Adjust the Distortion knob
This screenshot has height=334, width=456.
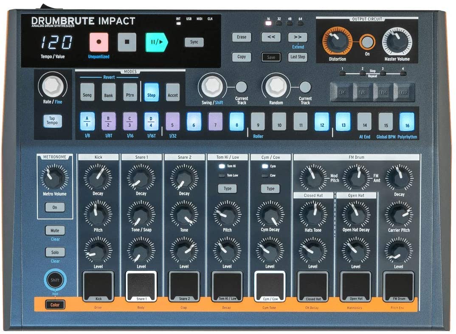(337, 42)
